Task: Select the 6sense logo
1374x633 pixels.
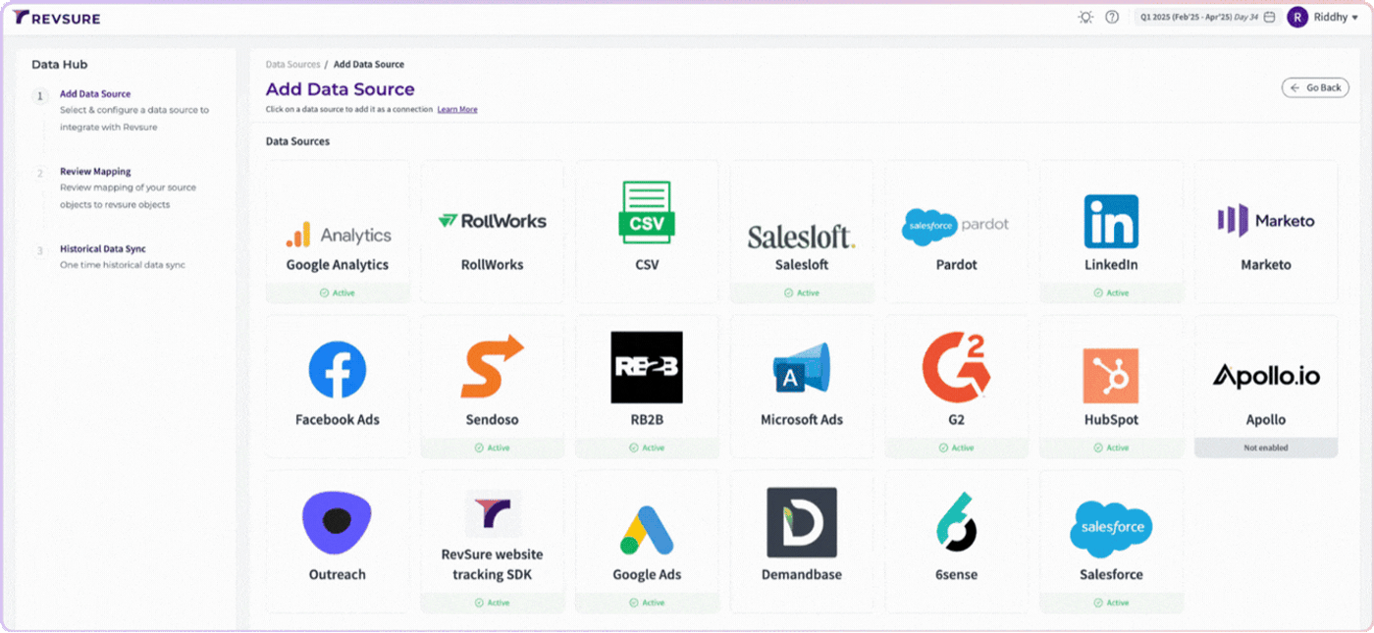Action: coord(956,522)
